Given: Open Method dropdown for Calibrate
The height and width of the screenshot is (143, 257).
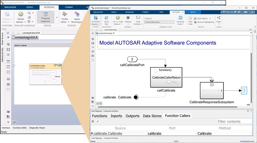Looking at the screenshot, I should (251, 134).
